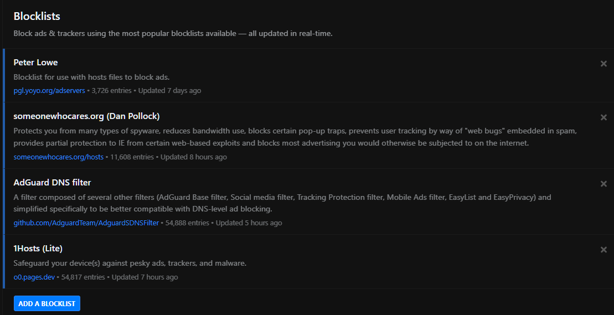Remove the AdGuard DNS filter blocklist
Viewport: 614px width, 315px height.
pyautogui.click(x=603, y=184)
